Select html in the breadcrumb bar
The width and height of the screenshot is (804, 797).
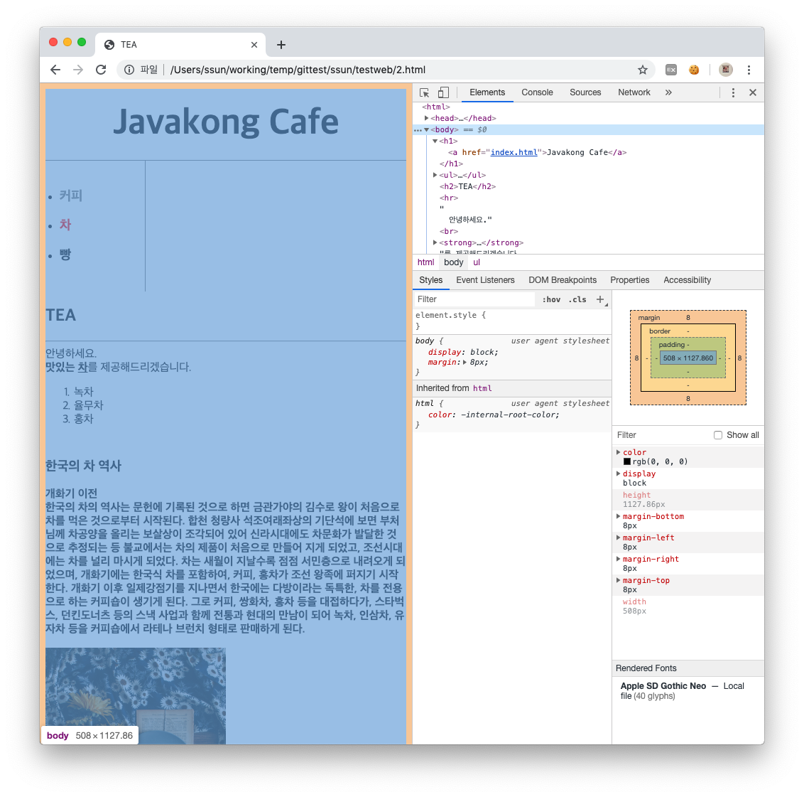point(425,262)
